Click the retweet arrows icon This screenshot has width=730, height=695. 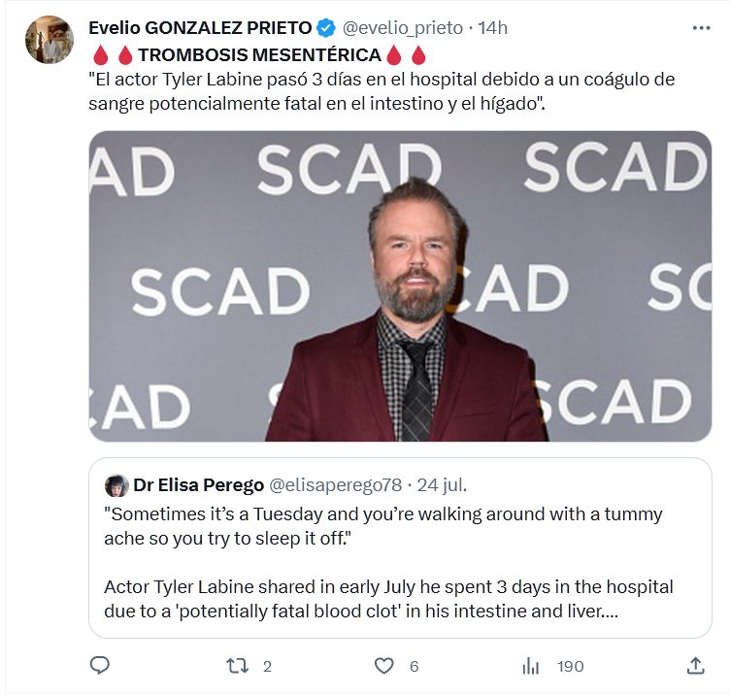click(236, 665)
